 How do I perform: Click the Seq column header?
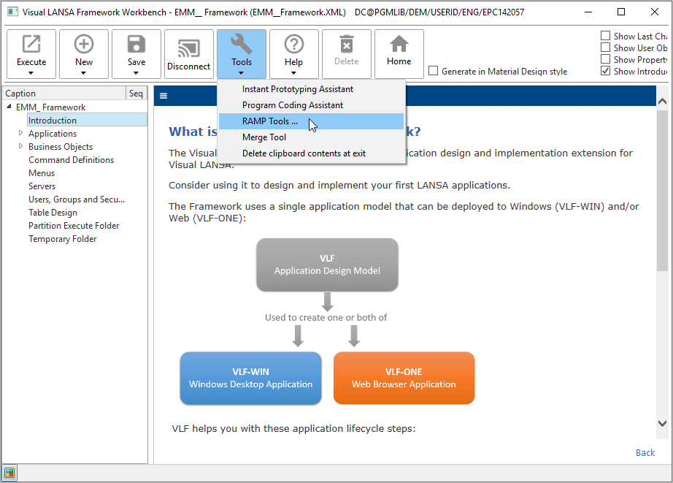(x=136, y=94)
